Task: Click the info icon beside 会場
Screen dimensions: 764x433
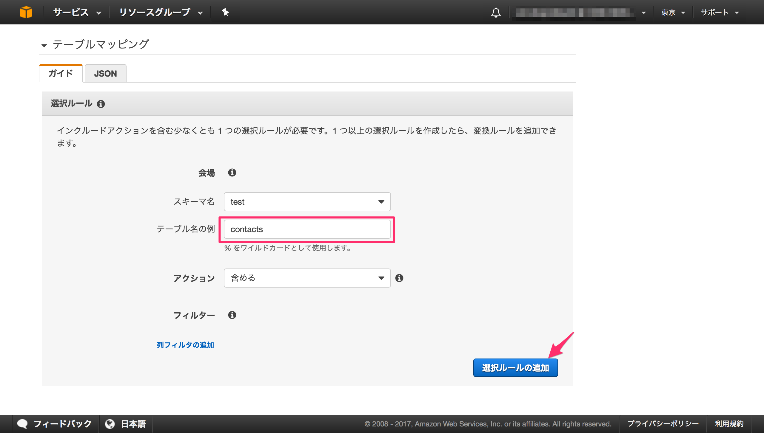Action: [232, 173]
